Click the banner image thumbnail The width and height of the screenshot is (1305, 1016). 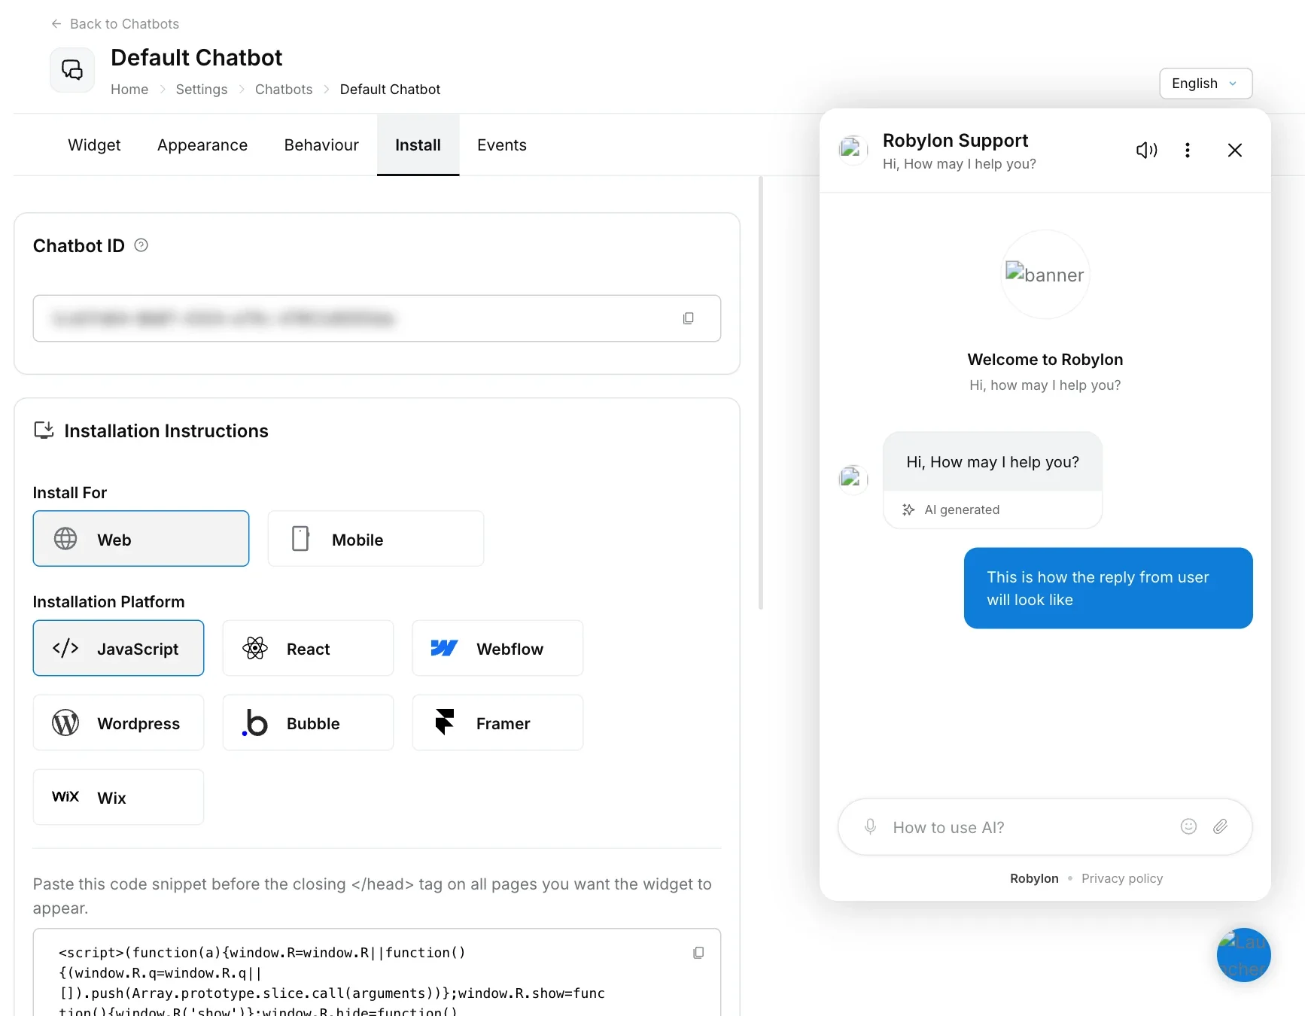[1045, 275]
